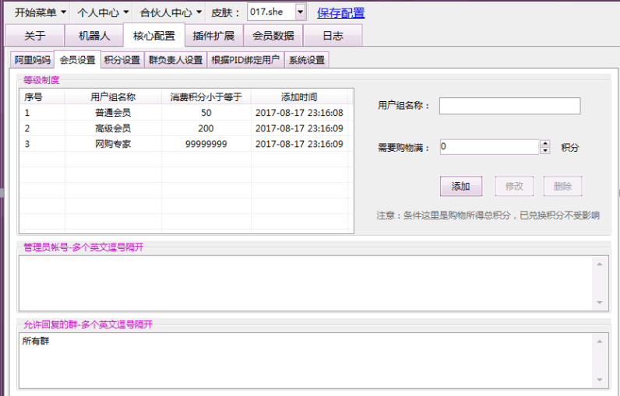Open the 积分设置 sub-tab
620x396 pixels.
point(122,60)
